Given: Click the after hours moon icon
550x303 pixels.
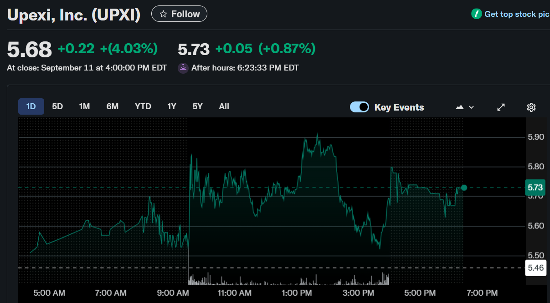Looking at the screenshot, I should click(x=183, y=68).
